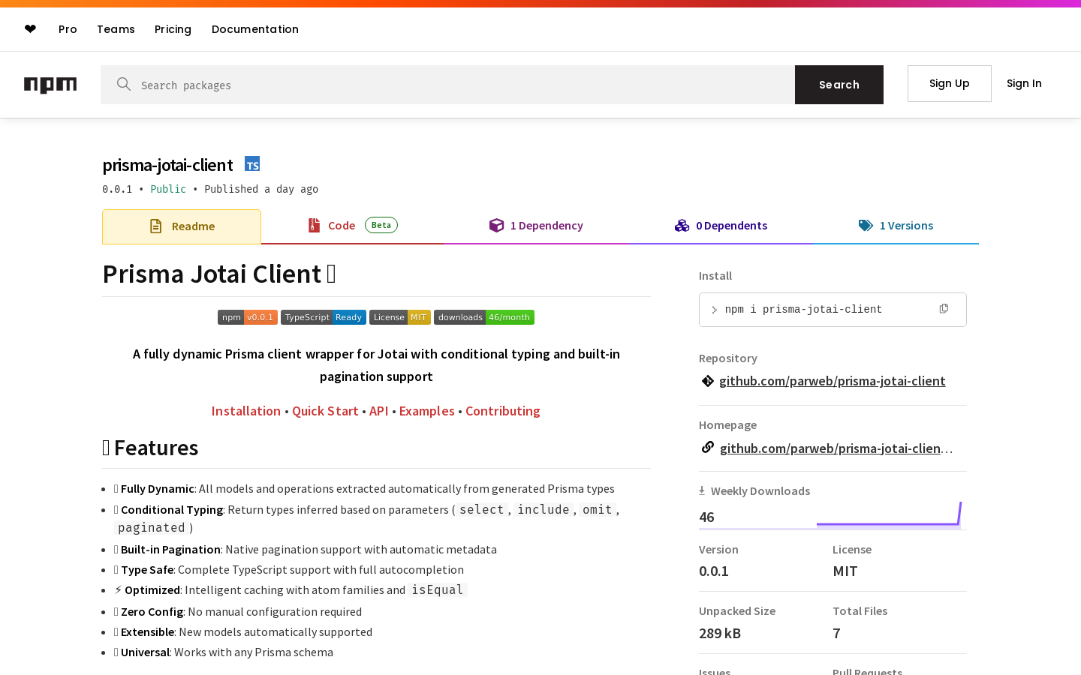Switch to the 1 Dependency tab

tap(536, 226)
